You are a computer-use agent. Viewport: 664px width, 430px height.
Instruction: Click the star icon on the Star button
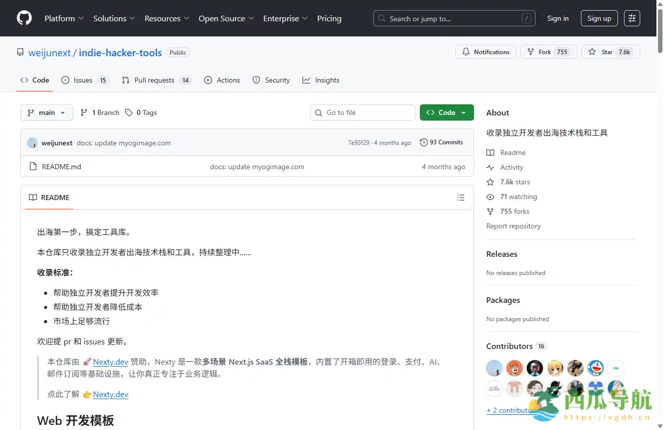coord(592,52)
